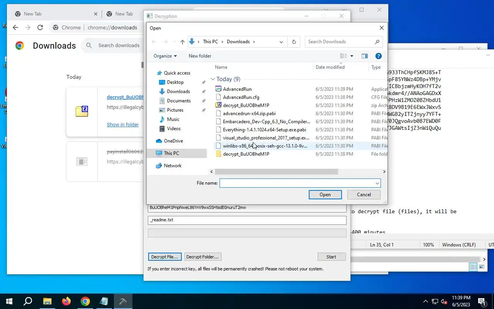The height and width of the screenshot is (309, 494).
Task: Click the taskbar search magnifier icon
Action: pos(28,301)
